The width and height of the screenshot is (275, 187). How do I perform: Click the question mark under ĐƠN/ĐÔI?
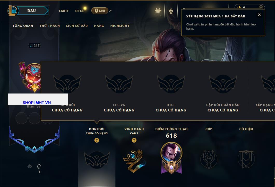pos(97,140)
